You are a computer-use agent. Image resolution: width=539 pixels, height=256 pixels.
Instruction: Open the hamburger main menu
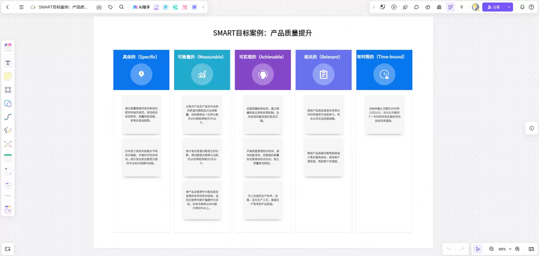[x=21, y=7]
